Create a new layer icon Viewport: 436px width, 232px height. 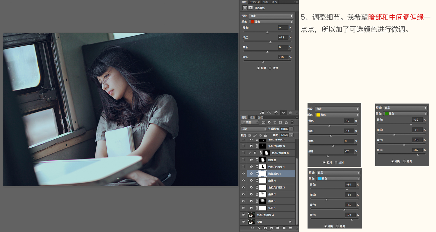[x=284, y=228]
